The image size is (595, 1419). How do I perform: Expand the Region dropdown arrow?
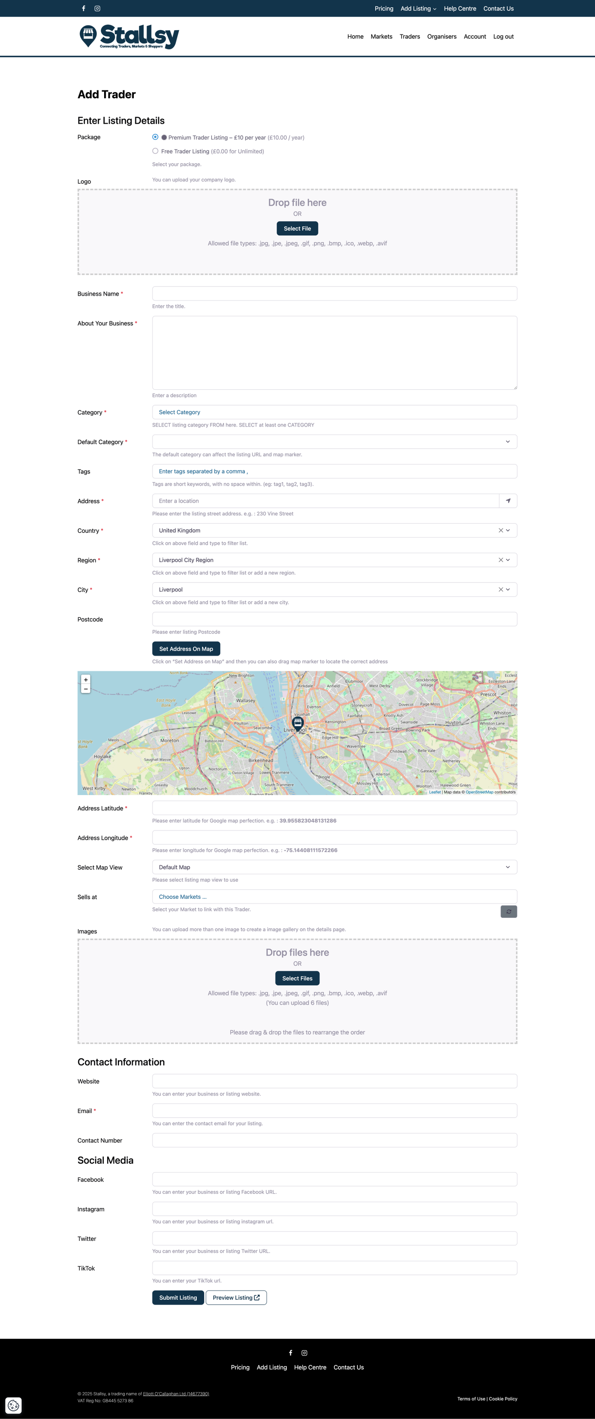point(508,560)
